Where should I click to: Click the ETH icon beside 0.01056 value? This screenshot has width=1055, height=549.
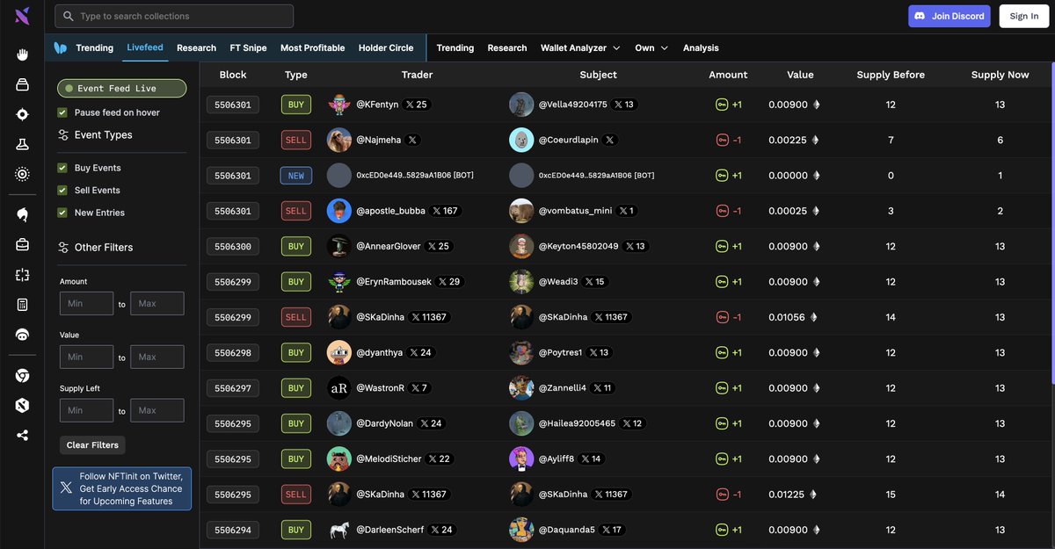coord(815,317)
